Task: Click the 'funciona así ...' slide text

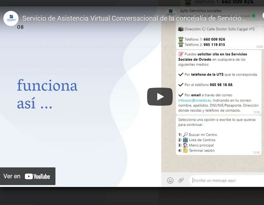Action: coord(47,94)
